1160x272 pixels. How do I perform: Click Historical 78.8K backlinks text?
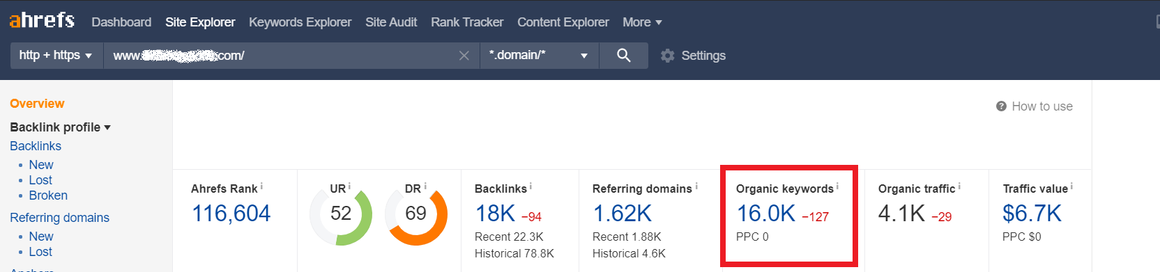click(x=514, y=254)
